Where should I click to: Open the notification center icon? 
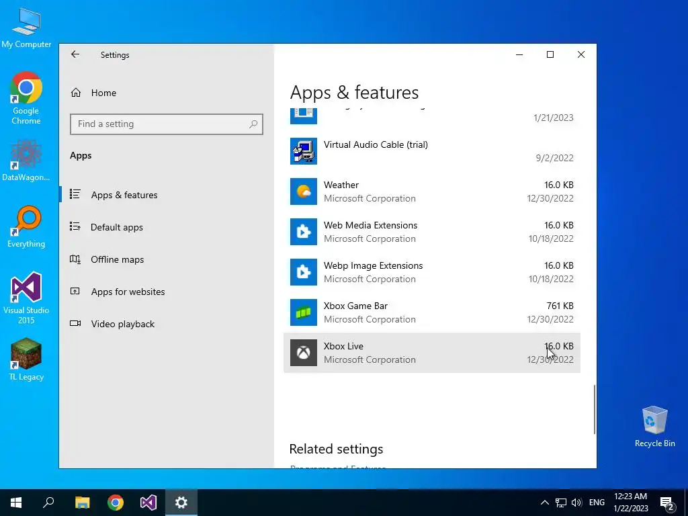click(x=667, y=503)
